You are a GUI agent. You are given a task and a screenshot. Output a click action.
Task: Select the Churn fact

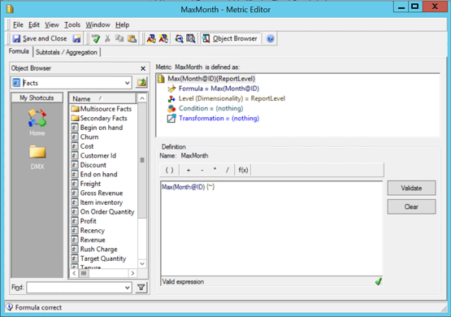click(85, 137)
